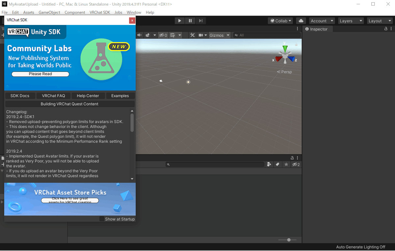Click the Please Read button
395x251 pixels.
click(x=40, y=74)
